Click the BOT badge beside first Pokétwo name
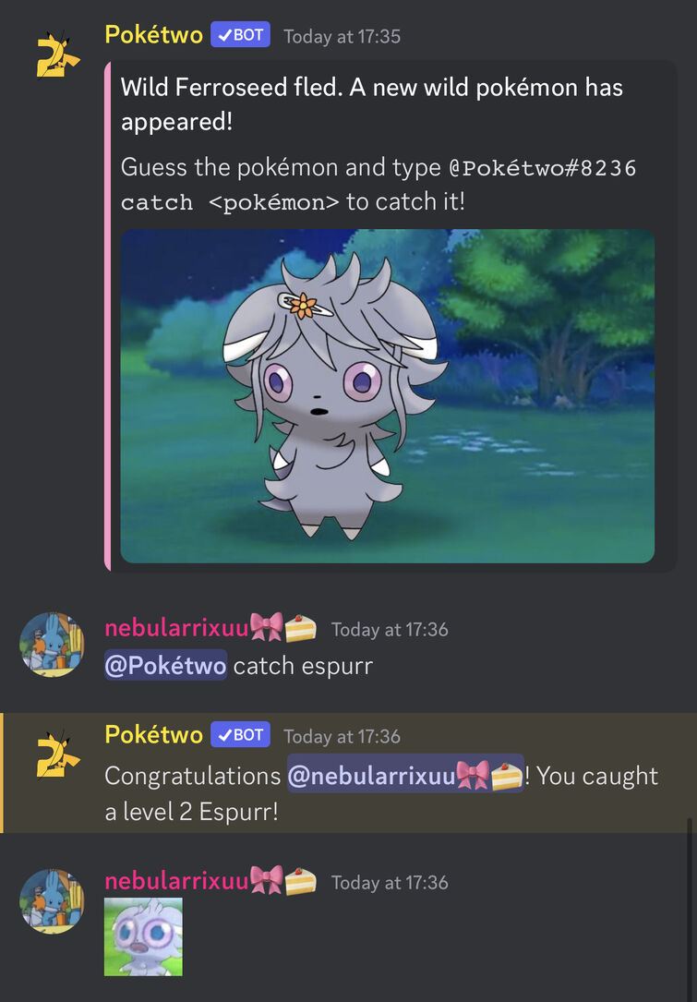This screenshot has height=1002, width=697. (240, 34)
